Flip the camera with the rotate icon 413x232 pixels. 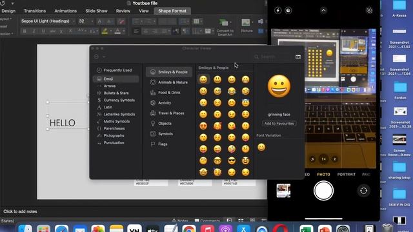(x=363, y=191)
